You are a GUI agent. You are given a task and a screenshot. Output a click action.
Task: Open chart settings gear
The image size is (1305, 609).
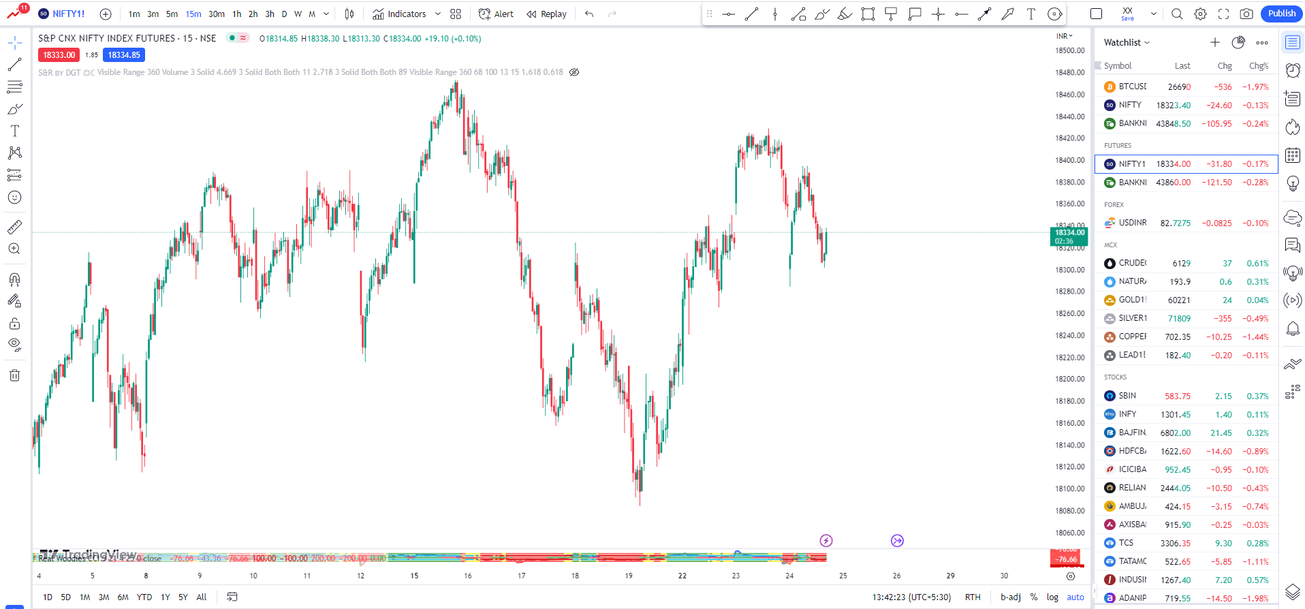click(x=1200, y=14)
